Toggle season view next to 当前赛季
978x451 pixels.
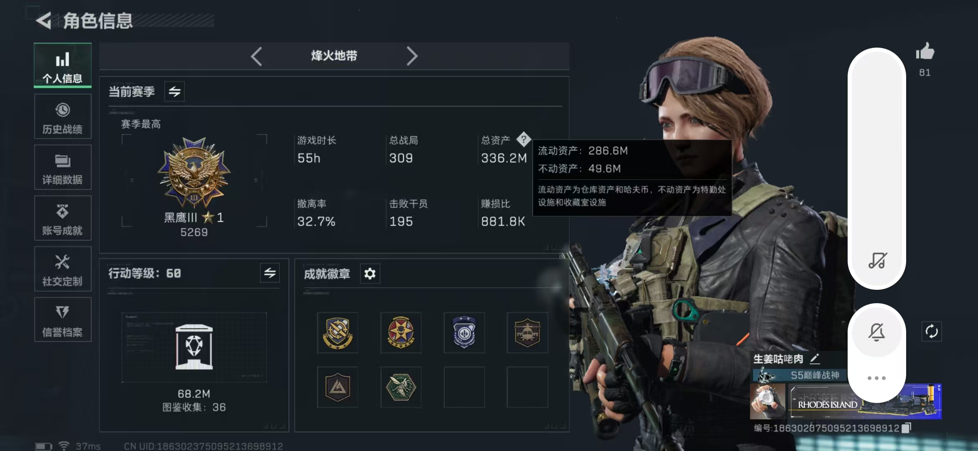175,91
